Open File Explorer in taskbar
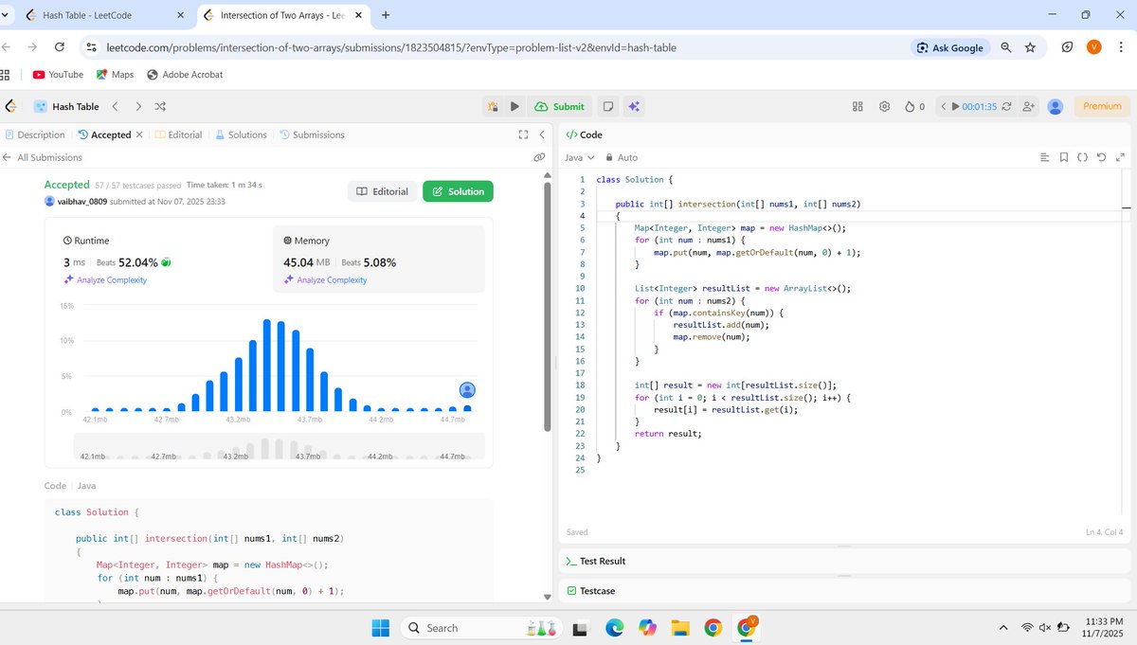This screenshot has width=1137, height=645. 679,627
